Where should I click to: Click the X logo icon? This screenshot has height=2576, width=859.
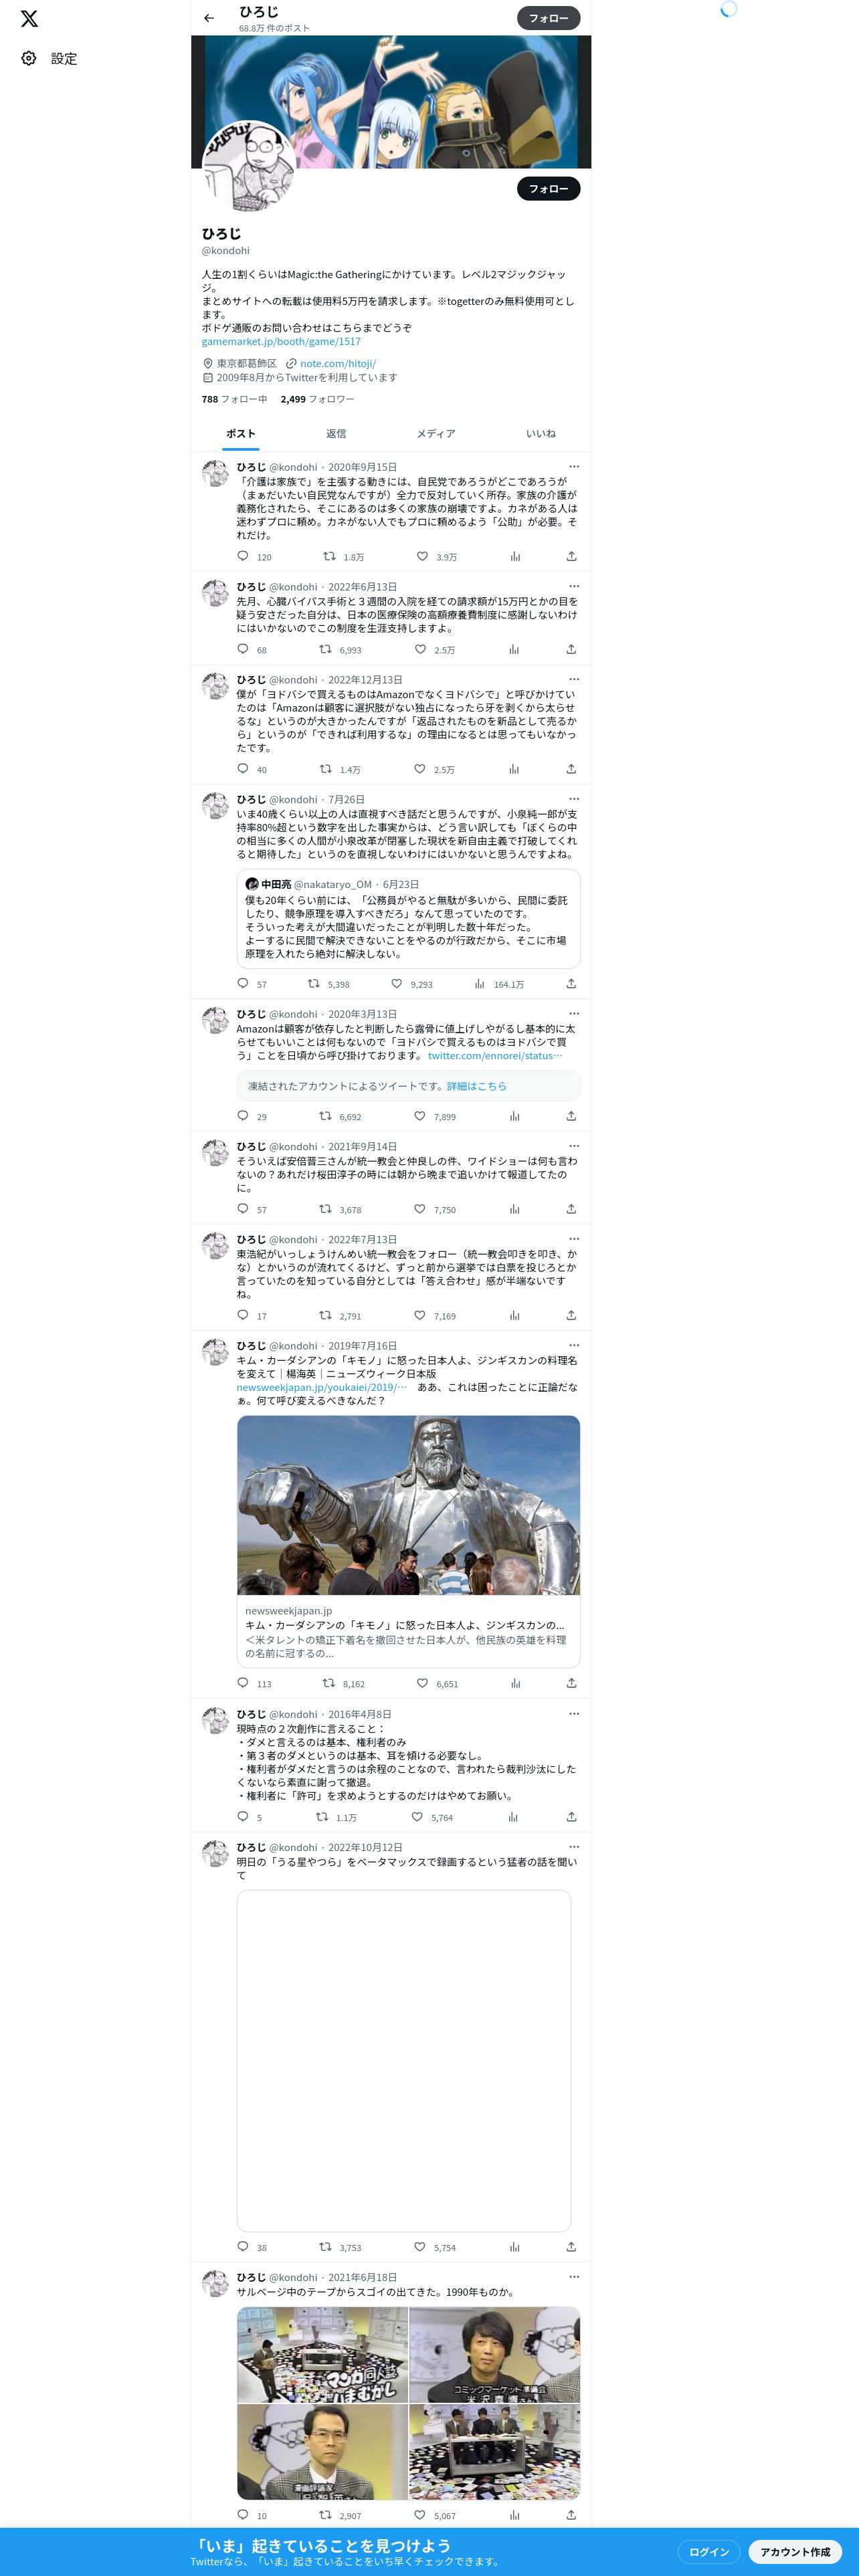pos(29,19)
